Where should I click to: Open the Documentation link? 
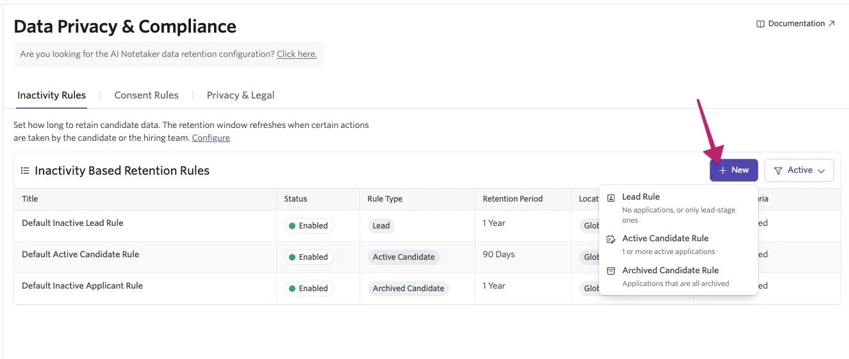(x=795, y=24)
